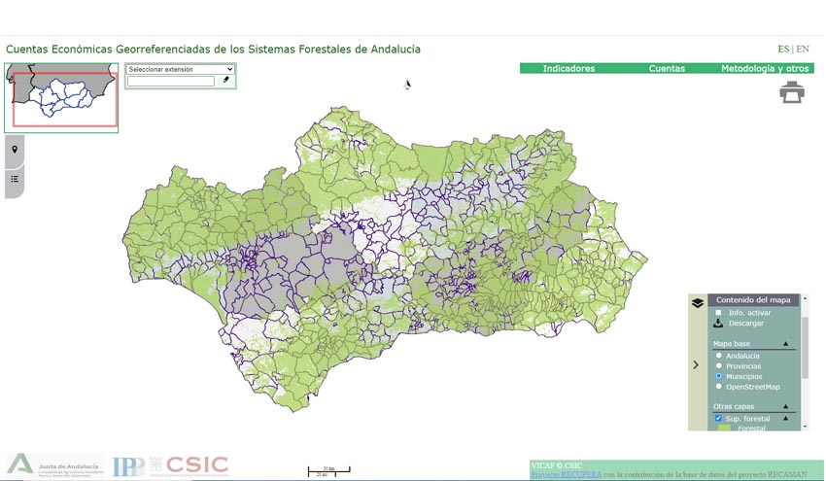
Task: Select Provincias base map radio
Action: click(x=718, y=365)
